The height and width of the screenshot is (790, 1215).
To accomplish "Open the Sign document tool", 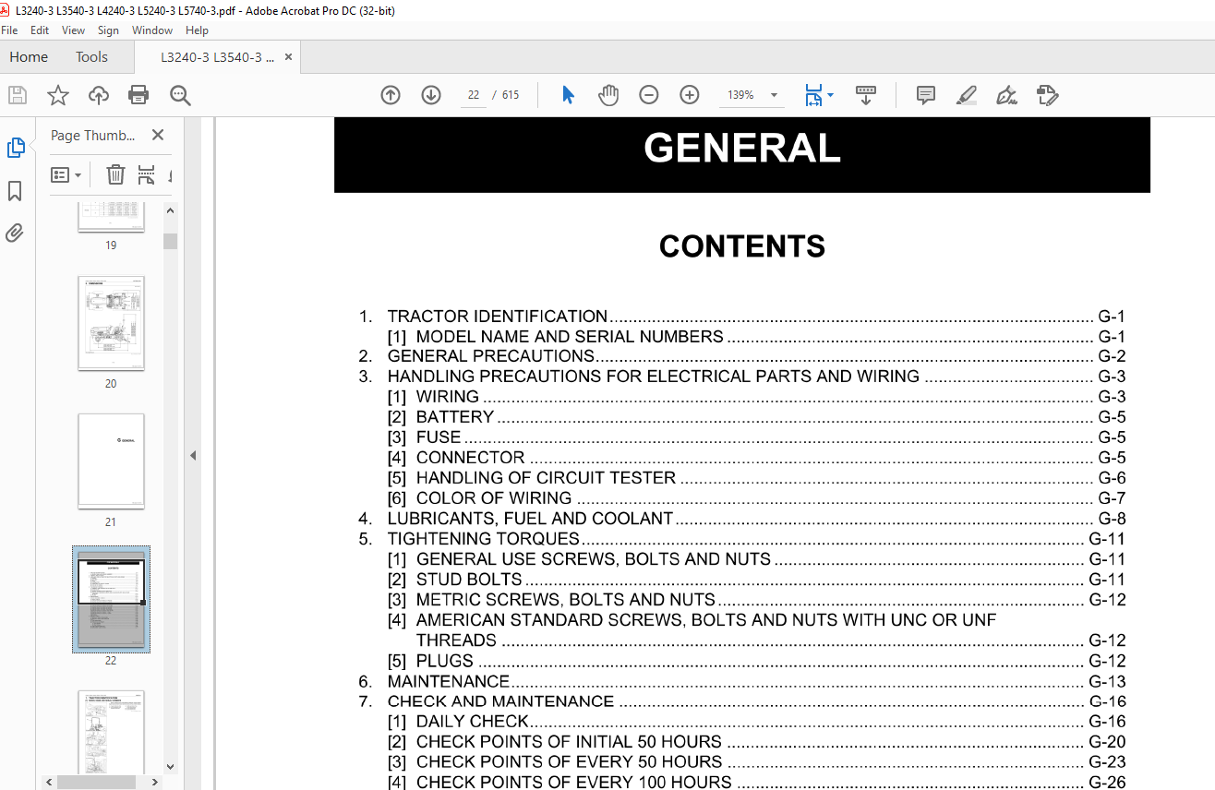I will pyautogui.click(x=1007, y=95).
